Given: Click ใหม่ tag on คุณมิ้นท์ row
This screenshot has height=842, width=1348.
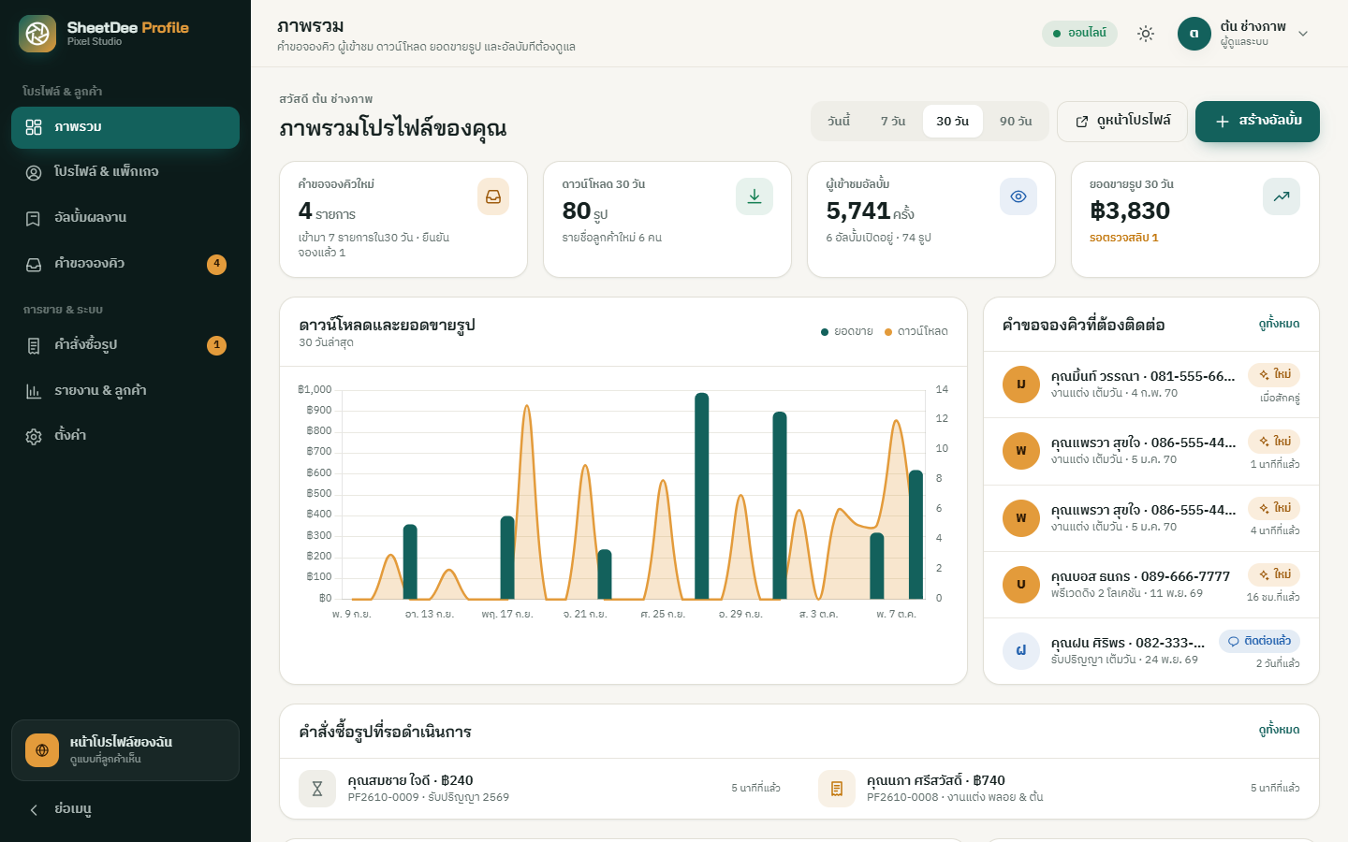Looking at the screenshot, I should tap(1274, 374).
